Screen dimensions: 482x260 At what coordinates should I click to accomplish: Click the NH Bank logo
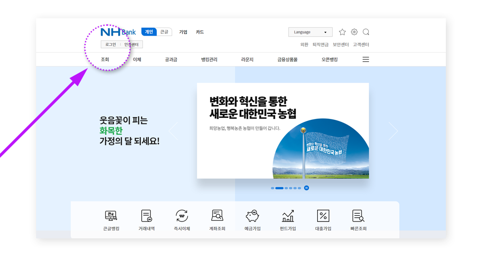118,32
